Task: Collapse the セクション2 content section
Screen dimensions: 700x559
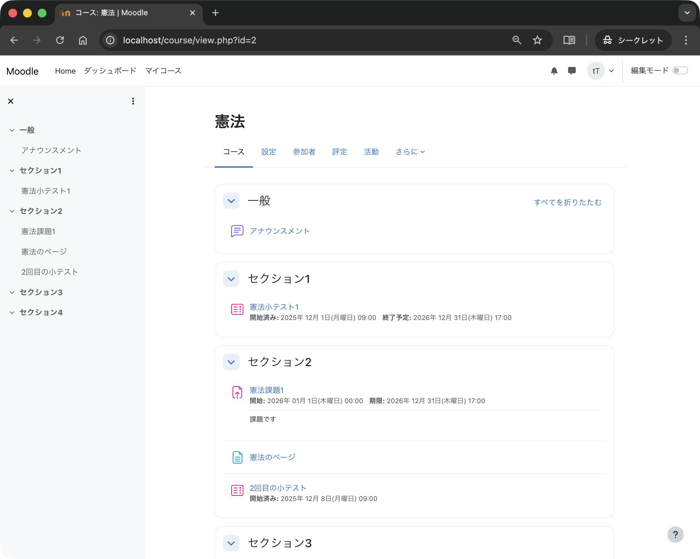Action: pos(231,362)
